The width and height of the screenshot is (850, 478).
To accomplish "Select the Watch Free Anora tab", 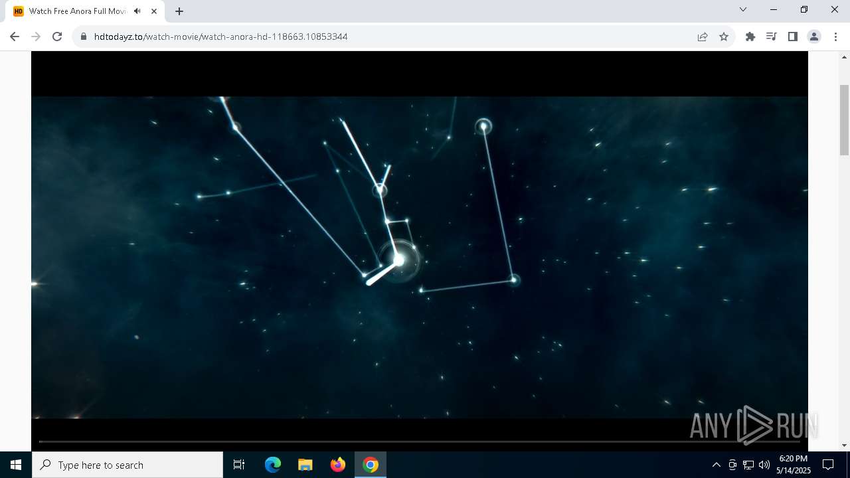I will [86, 11].
